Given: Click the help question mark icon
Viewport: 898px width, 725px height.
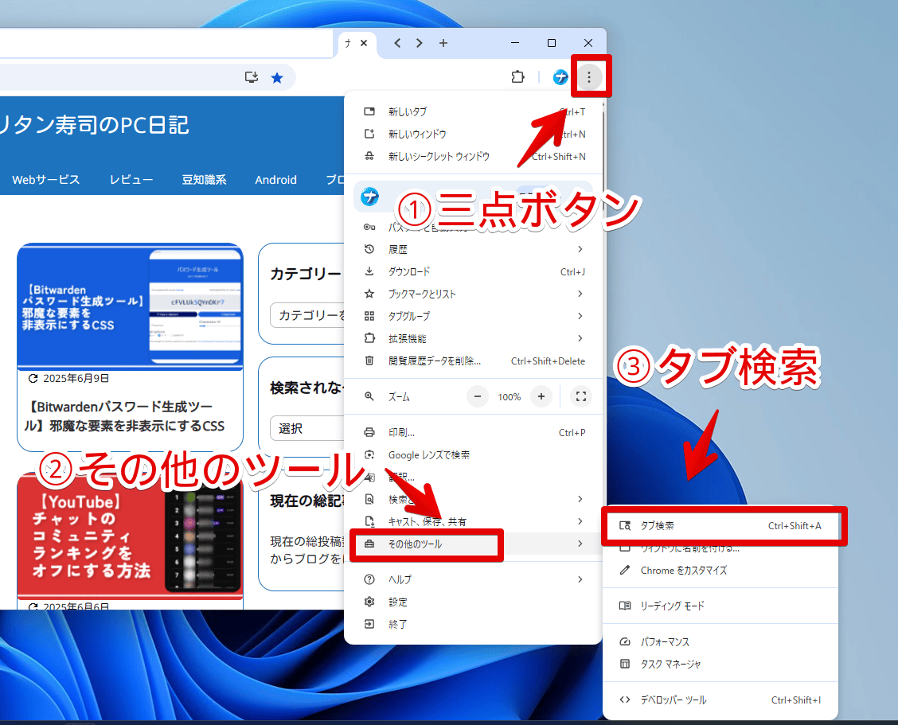Looking at the screenshot, I should pyautogui.click(x=369, y=579).
